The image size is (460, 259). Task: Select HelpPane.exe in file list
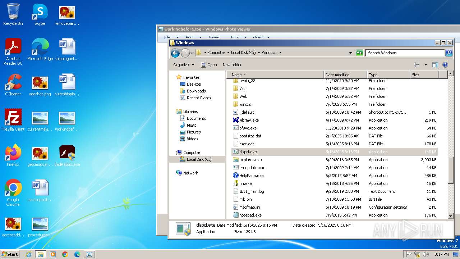pos(335,176)
